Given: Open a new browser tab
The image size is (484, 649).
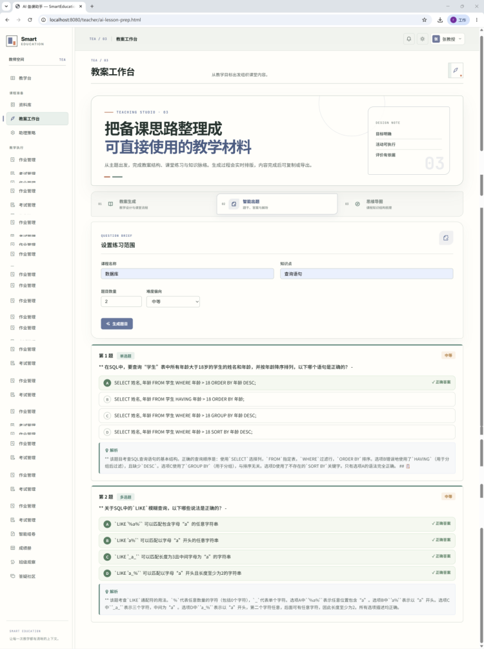Looking at the screenshot, I should (x=92, y=6).
